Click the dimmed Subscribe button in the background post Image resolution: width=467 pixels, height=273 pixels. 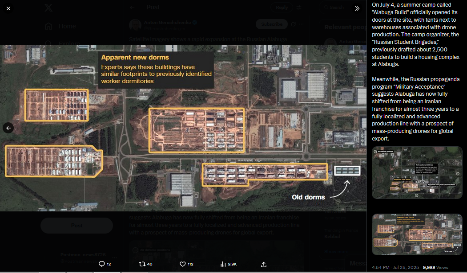(x=272, y=24)
